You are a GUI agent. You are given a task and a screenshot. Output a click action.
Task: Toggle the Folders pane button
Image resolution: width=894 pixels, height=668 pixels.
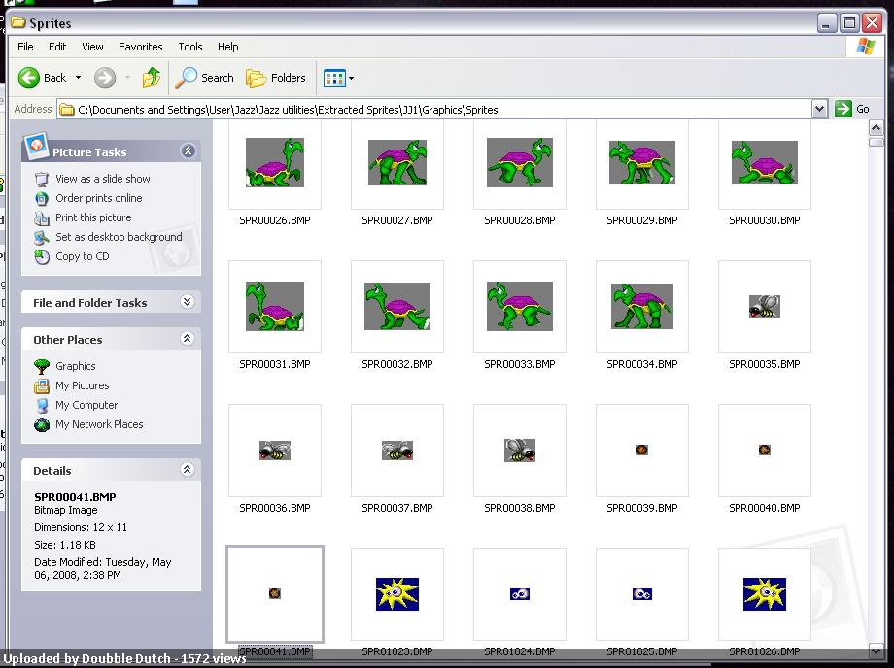point(276,78)
